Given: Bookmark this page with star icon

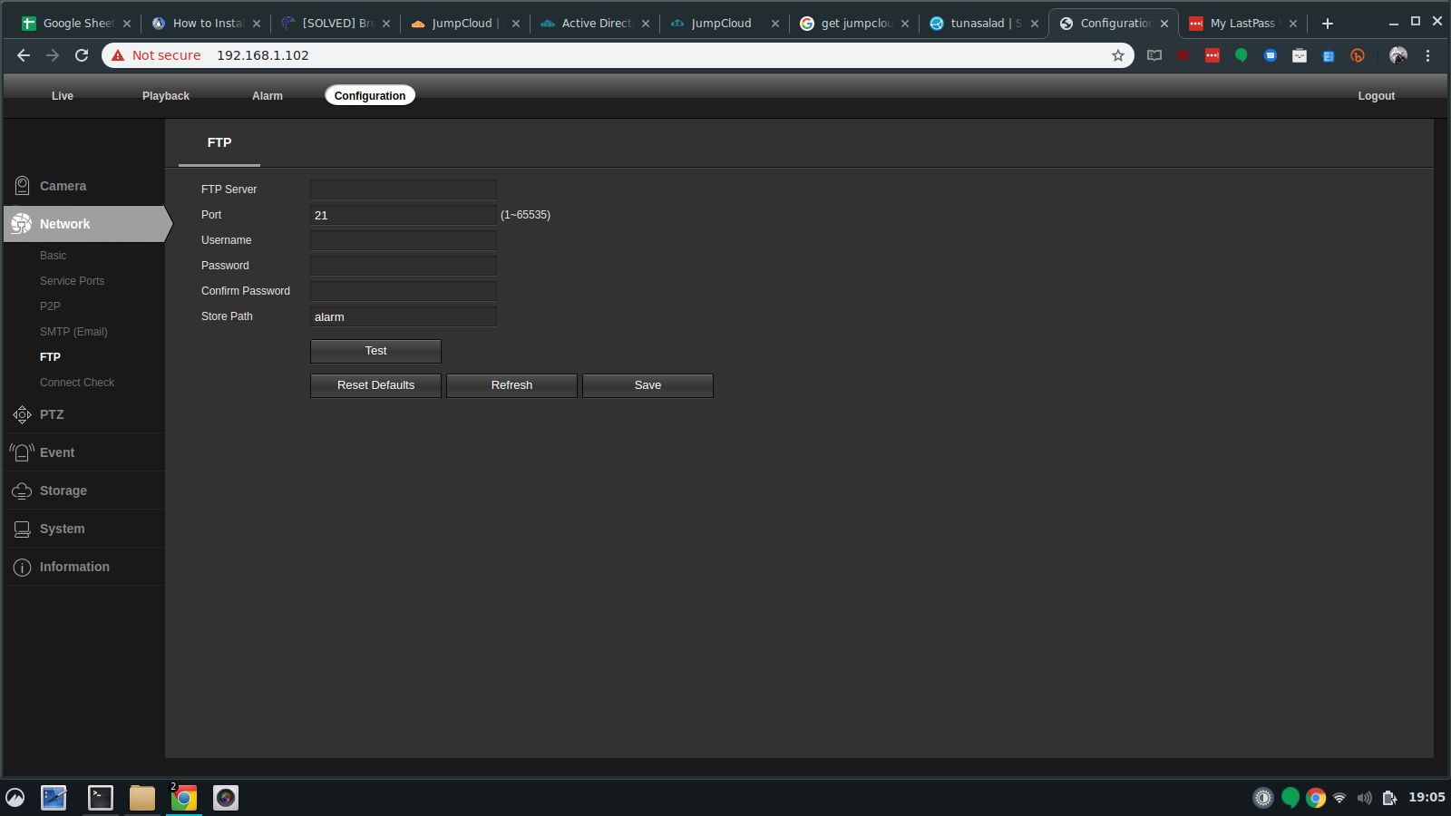Looking at the screenshot, I should [1117, 55].
